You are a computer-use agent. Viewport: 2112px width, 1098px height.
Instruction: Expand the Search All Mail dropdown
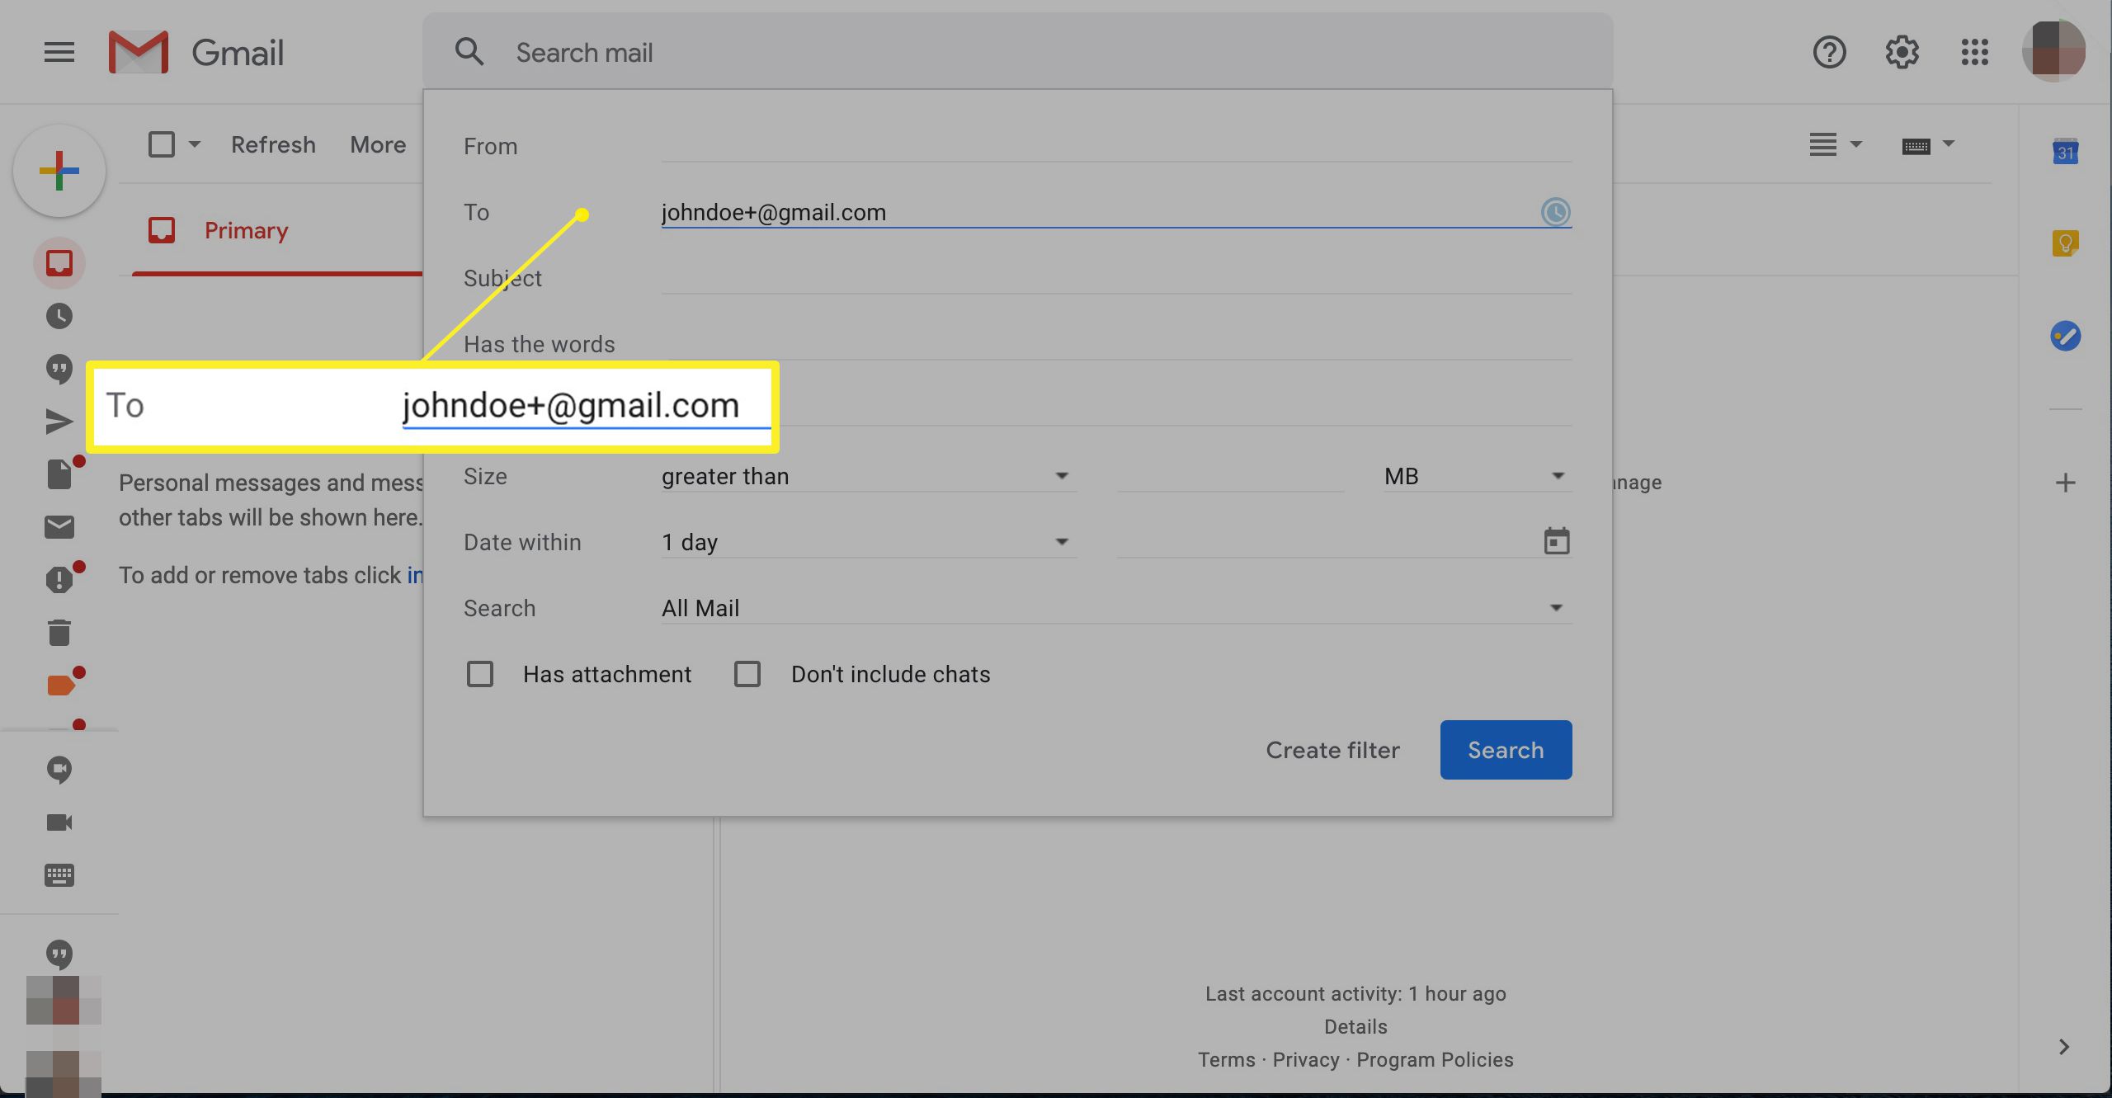1554,606
